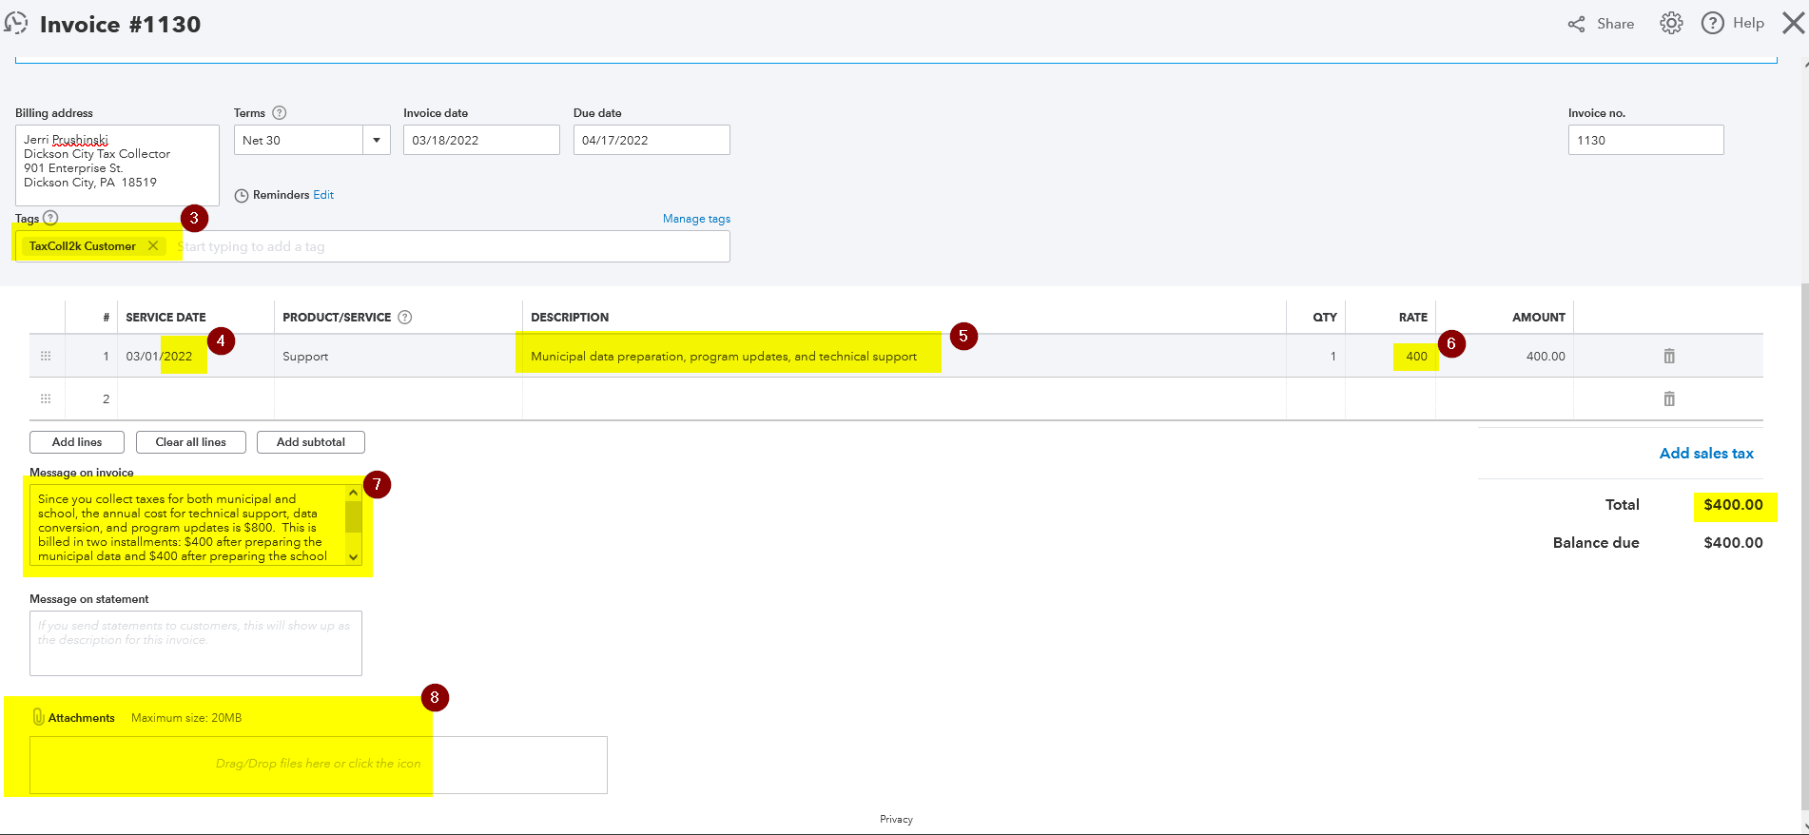Click the Share icon
Image resolution: width=1809 pixels, height=835 pixels.
pyautogui.click(x=1576, y=24)
